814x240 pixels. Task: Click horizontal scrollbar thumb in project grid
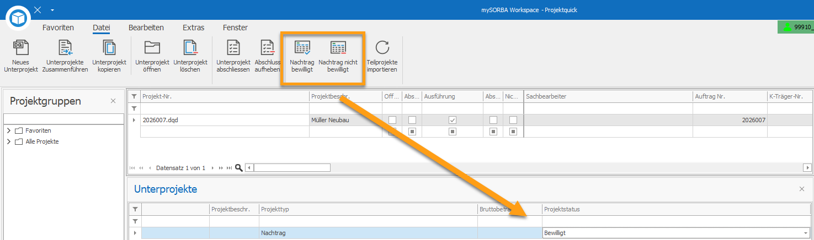pos(291,167)
